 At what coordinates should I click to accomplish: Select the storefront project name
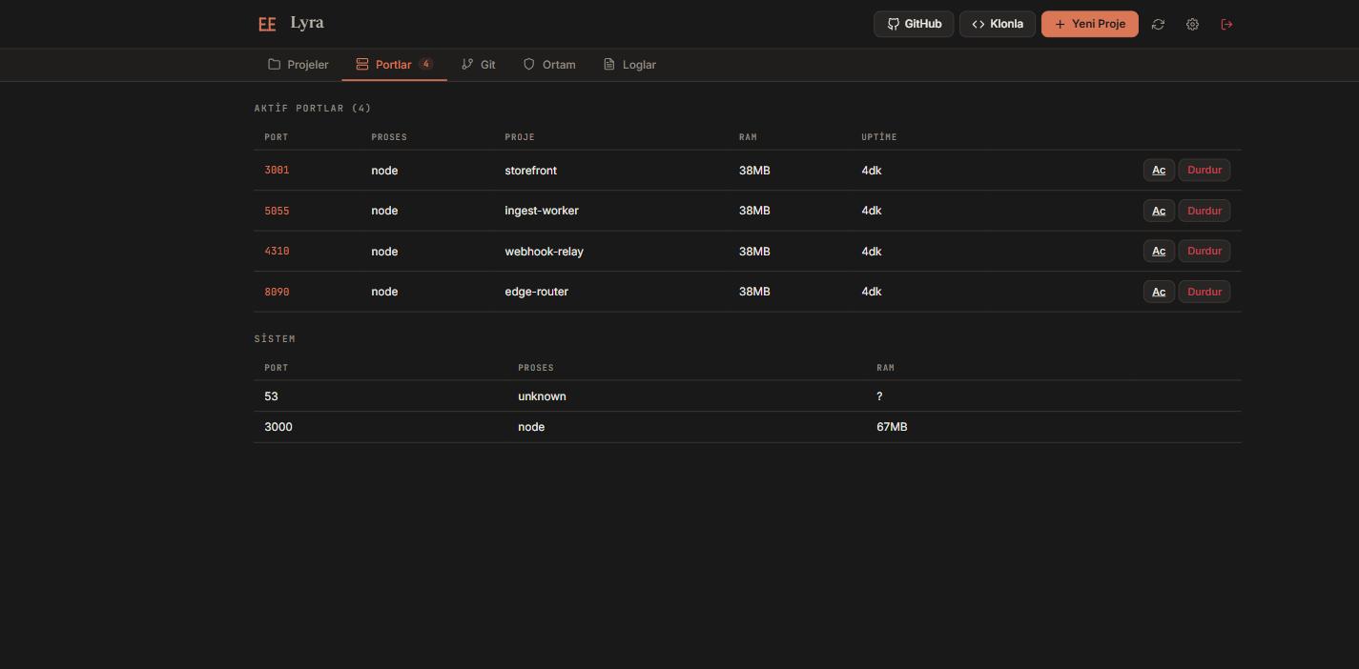coord(530,171)
